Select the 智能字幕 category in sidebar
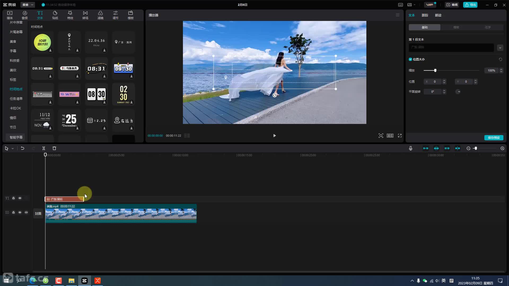509x286 pixels. [x=16, y=137]
